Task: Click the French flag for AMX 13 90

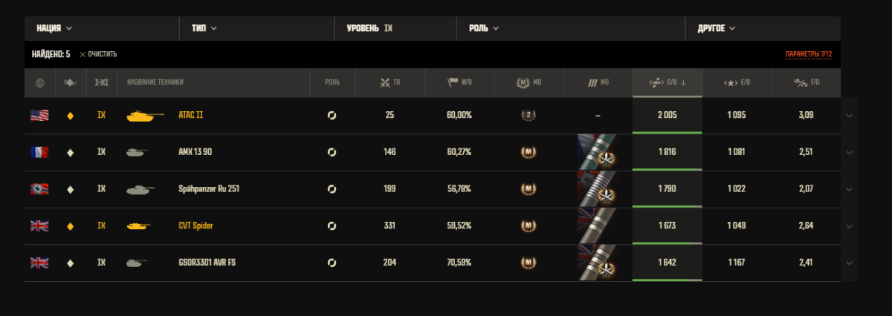Action: point(39,152)
